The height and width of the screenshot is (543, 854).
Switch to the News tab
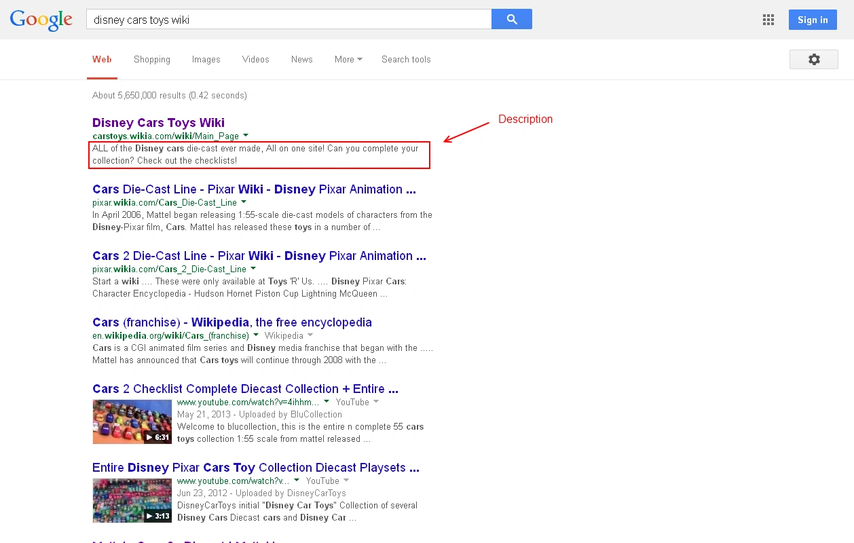(x=302, y=59)
